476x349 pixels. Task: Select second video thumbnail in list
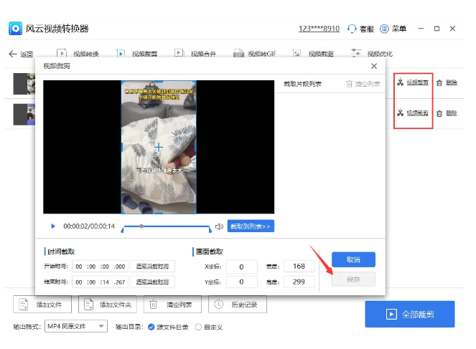24,114
